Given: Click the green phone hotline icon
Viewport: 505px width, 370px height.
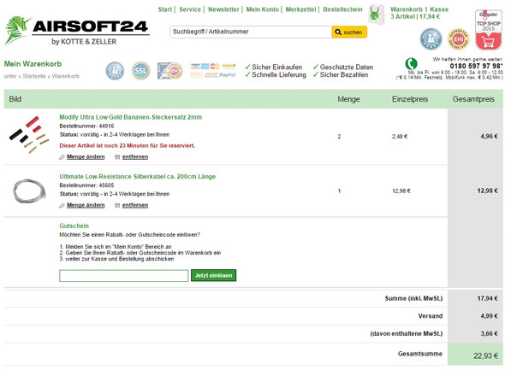Looking at the screenshot, I should (x=412, y=63).
